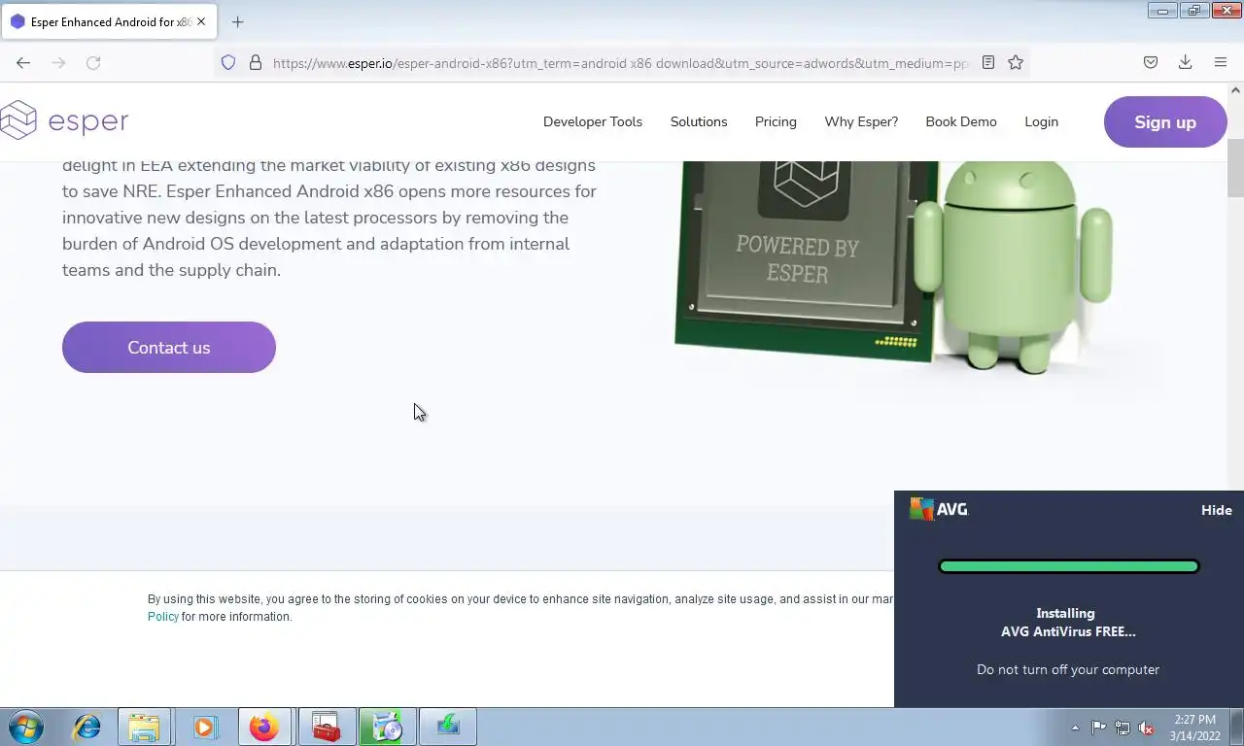
Task: Open the Pocket save icon
Action: point(1151,62)
